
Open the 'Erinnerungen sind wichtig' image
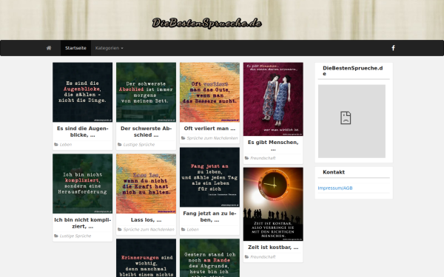pyautogui.click(x=146, y=258)
